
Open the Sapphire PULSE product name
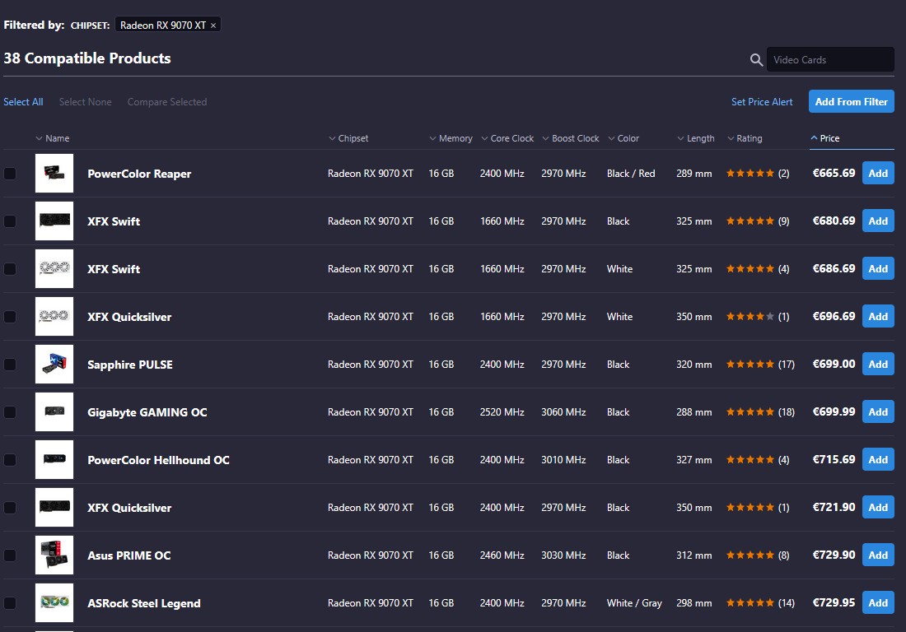tap(130, 365)
